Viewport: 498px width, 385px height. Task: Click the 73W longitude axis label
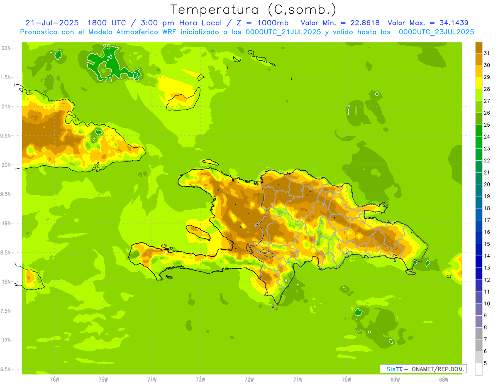tap(200, 380)
